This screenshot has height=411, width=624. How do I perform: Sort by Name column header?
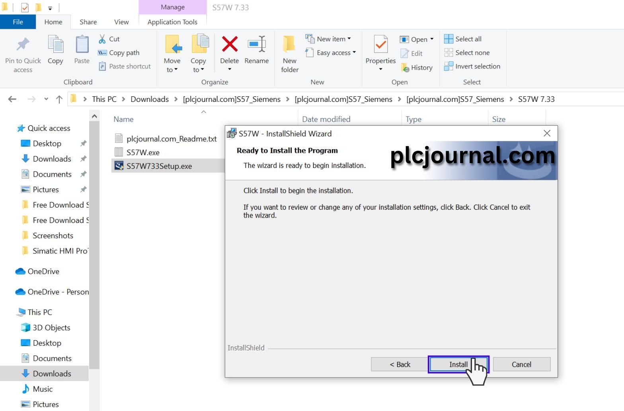[123, 119]
